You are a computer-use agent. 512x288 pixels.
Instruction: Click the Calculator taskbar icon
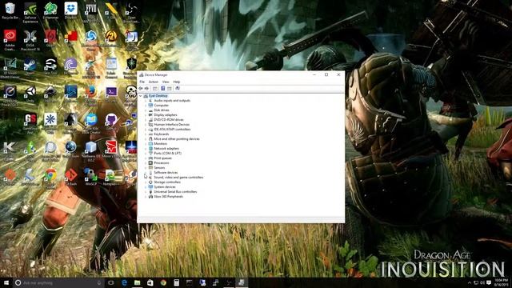(176, 282)
